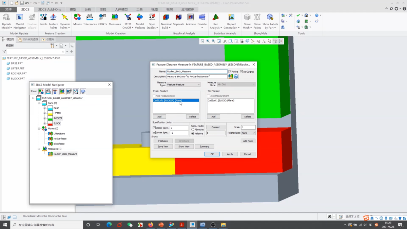
Task: Expand the LIFTER part node
Action: pos(44,113)
